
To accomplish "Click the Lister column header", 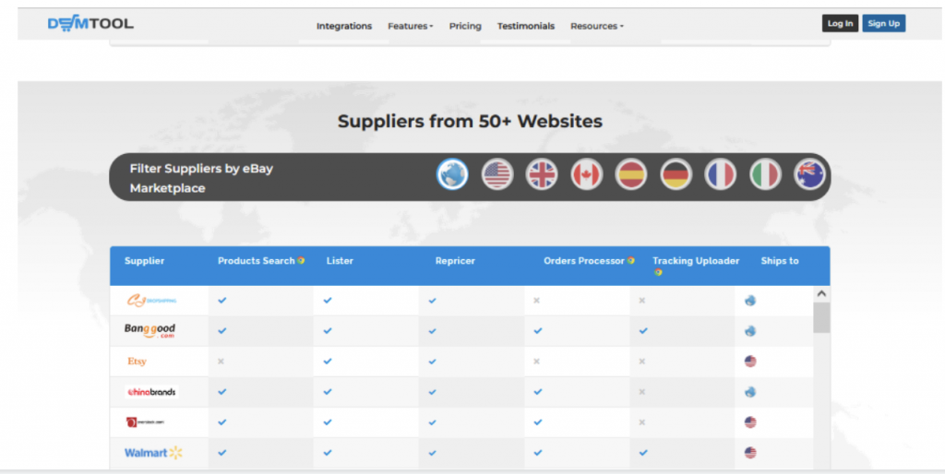I will tap(340, 261).
